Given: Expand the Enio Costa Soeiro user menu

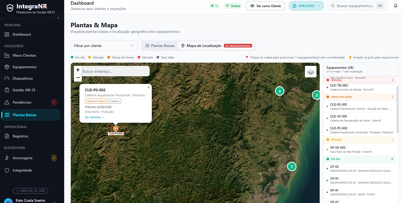Looking at the screenshot, I should click(x=30, y=201).
